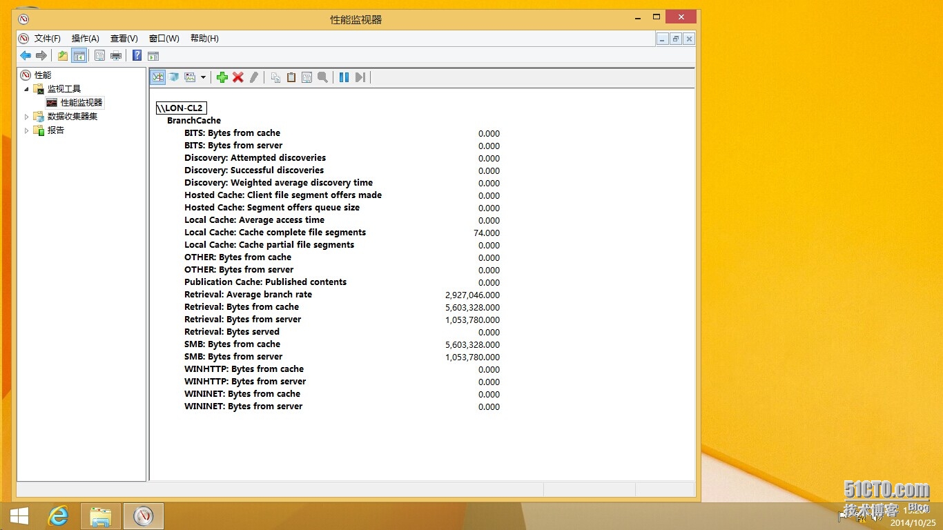Select 'WININET: Bytes from server' counter
This screenshot has width=943, height=530.
tap(243, 406)
